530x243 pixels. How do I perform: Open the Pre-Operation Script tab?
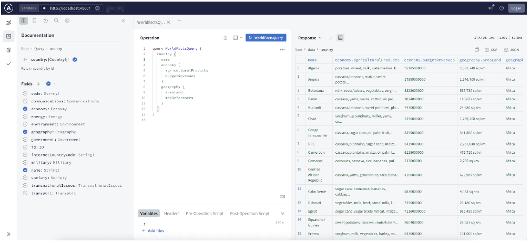click(x=203, y=214)
